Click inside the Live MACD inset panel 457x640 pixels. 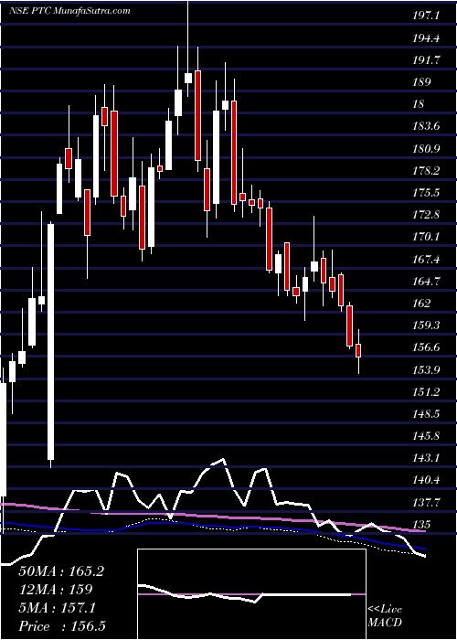251,594
